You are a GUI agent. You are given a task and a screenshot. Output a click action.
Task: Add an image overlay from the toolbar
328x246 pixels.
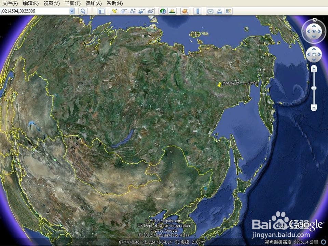coord(141,11)
